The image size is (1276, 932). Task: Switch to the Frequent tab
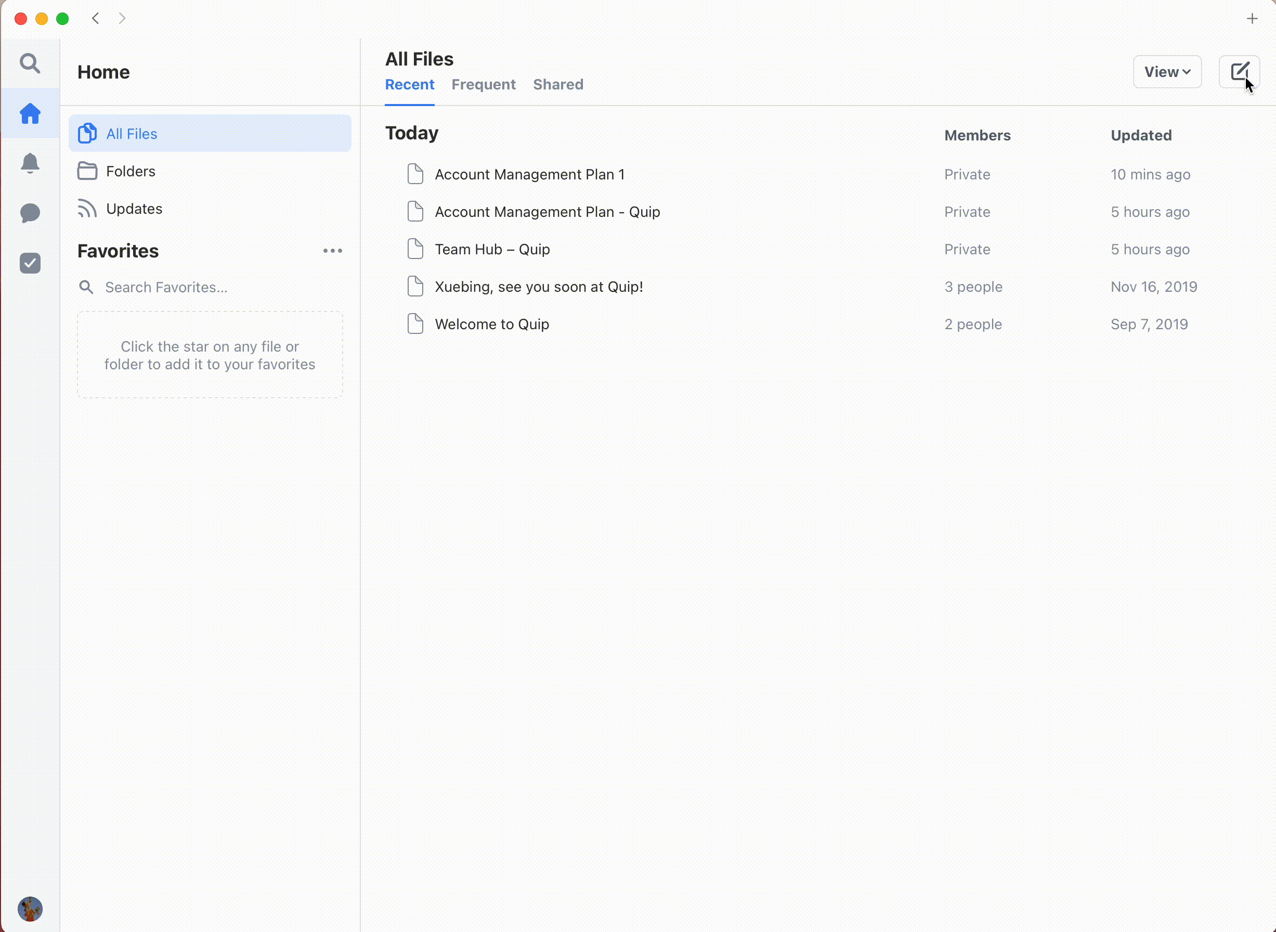[x=483, y=85]
